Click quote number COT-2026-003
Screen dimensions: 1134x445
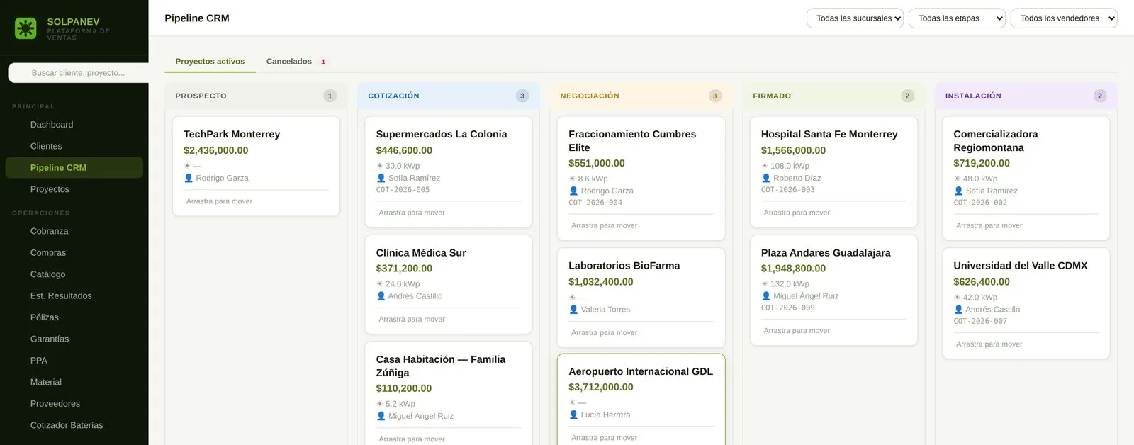tap(788, 190)
